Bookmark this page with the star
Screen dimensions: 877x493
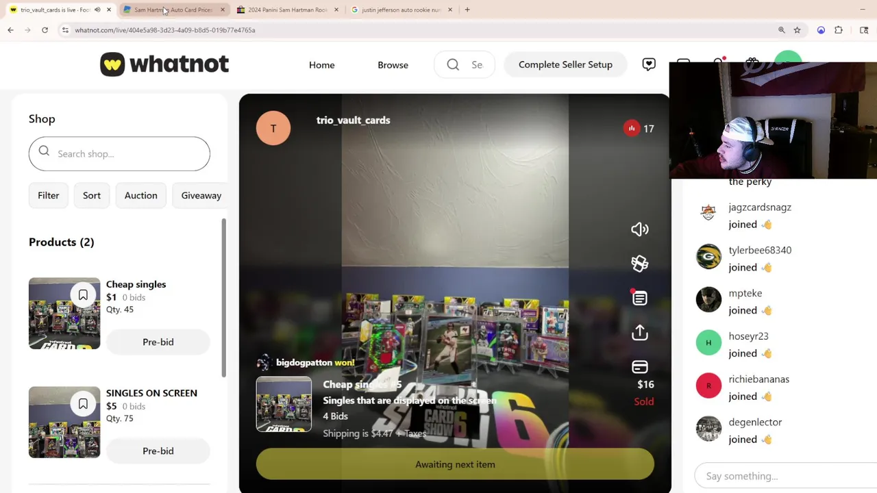click(x=797, y=30)
